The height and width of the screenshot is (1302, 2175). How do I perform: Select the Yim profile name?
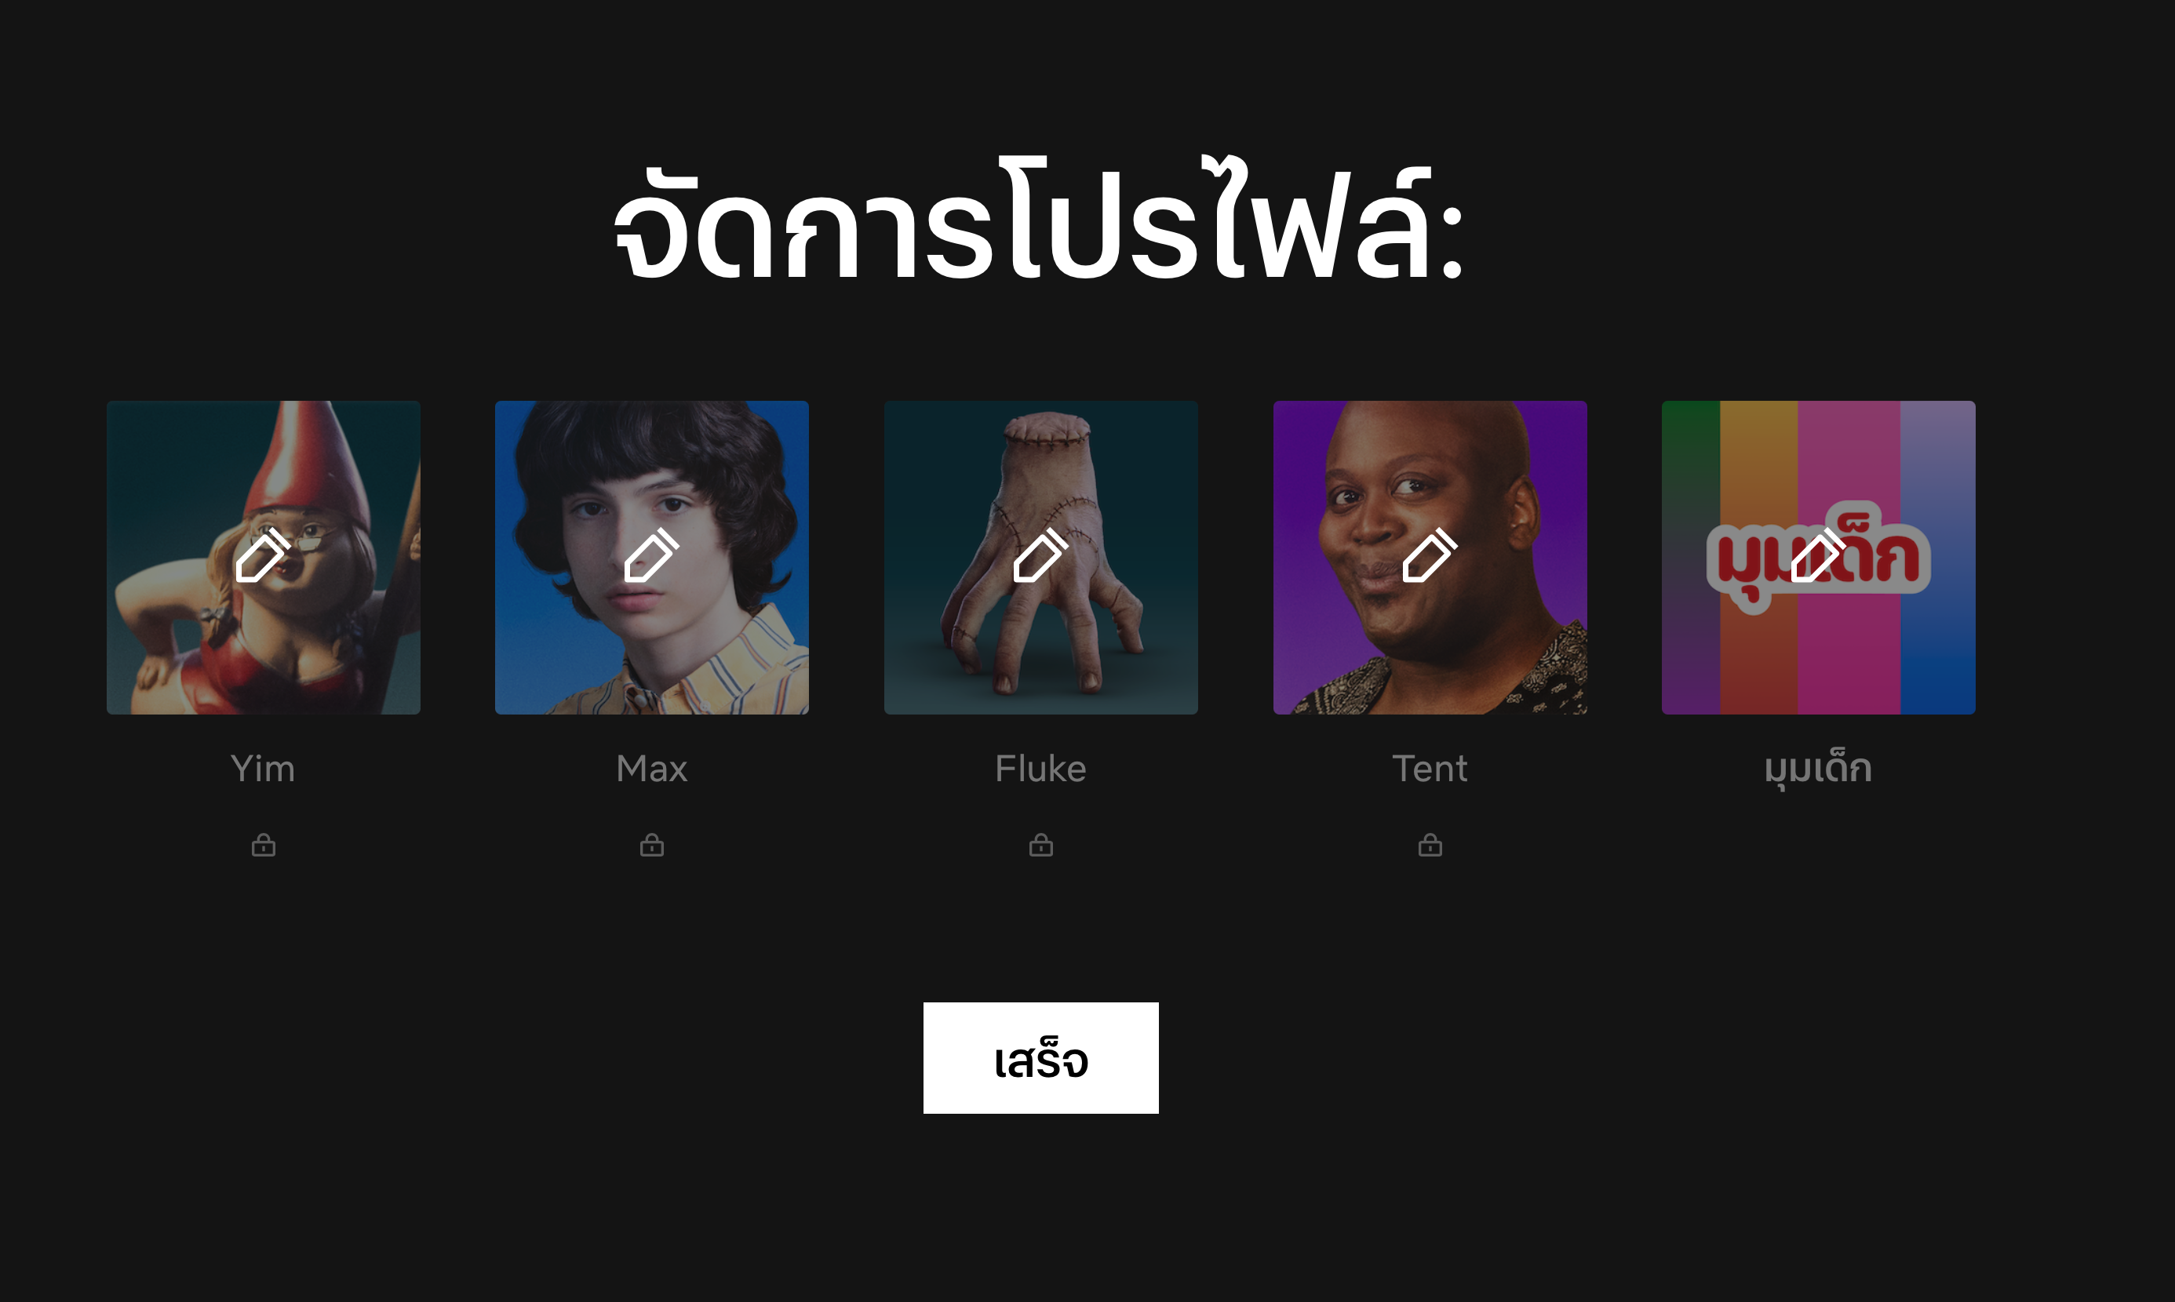click(264, 769)
